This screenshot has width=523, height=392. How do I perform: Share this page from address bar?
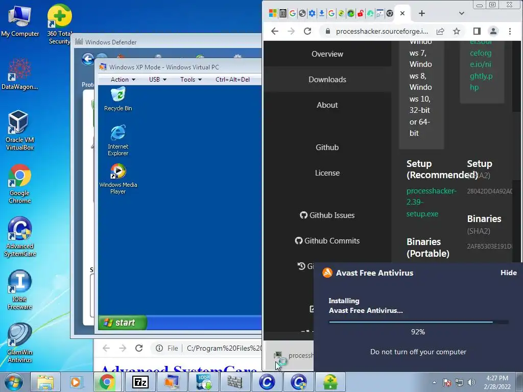(x=440, y=31)
